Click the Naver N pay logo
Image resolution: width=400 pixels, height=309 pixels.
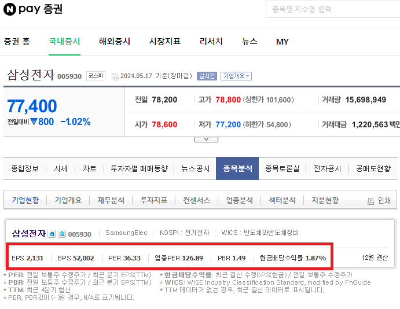[33, 9]
